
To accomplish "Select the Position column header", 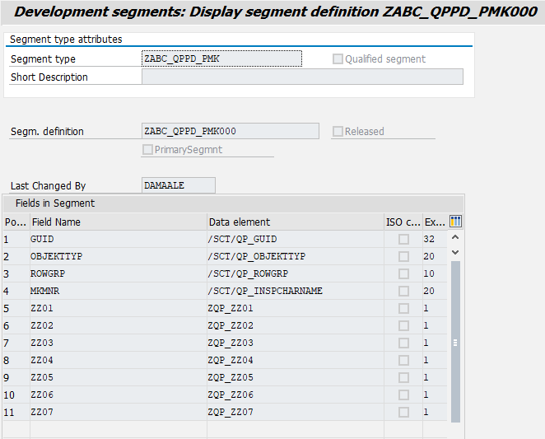I will pyautogui.click(x=16, y=222).
